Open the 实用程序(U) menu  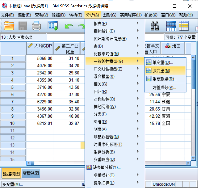click(x=131, y=15)
